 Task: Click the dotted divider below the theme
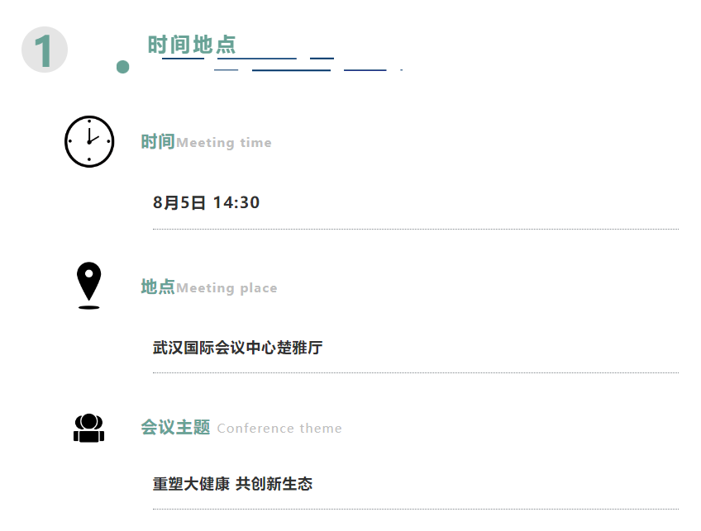[416, 509]
